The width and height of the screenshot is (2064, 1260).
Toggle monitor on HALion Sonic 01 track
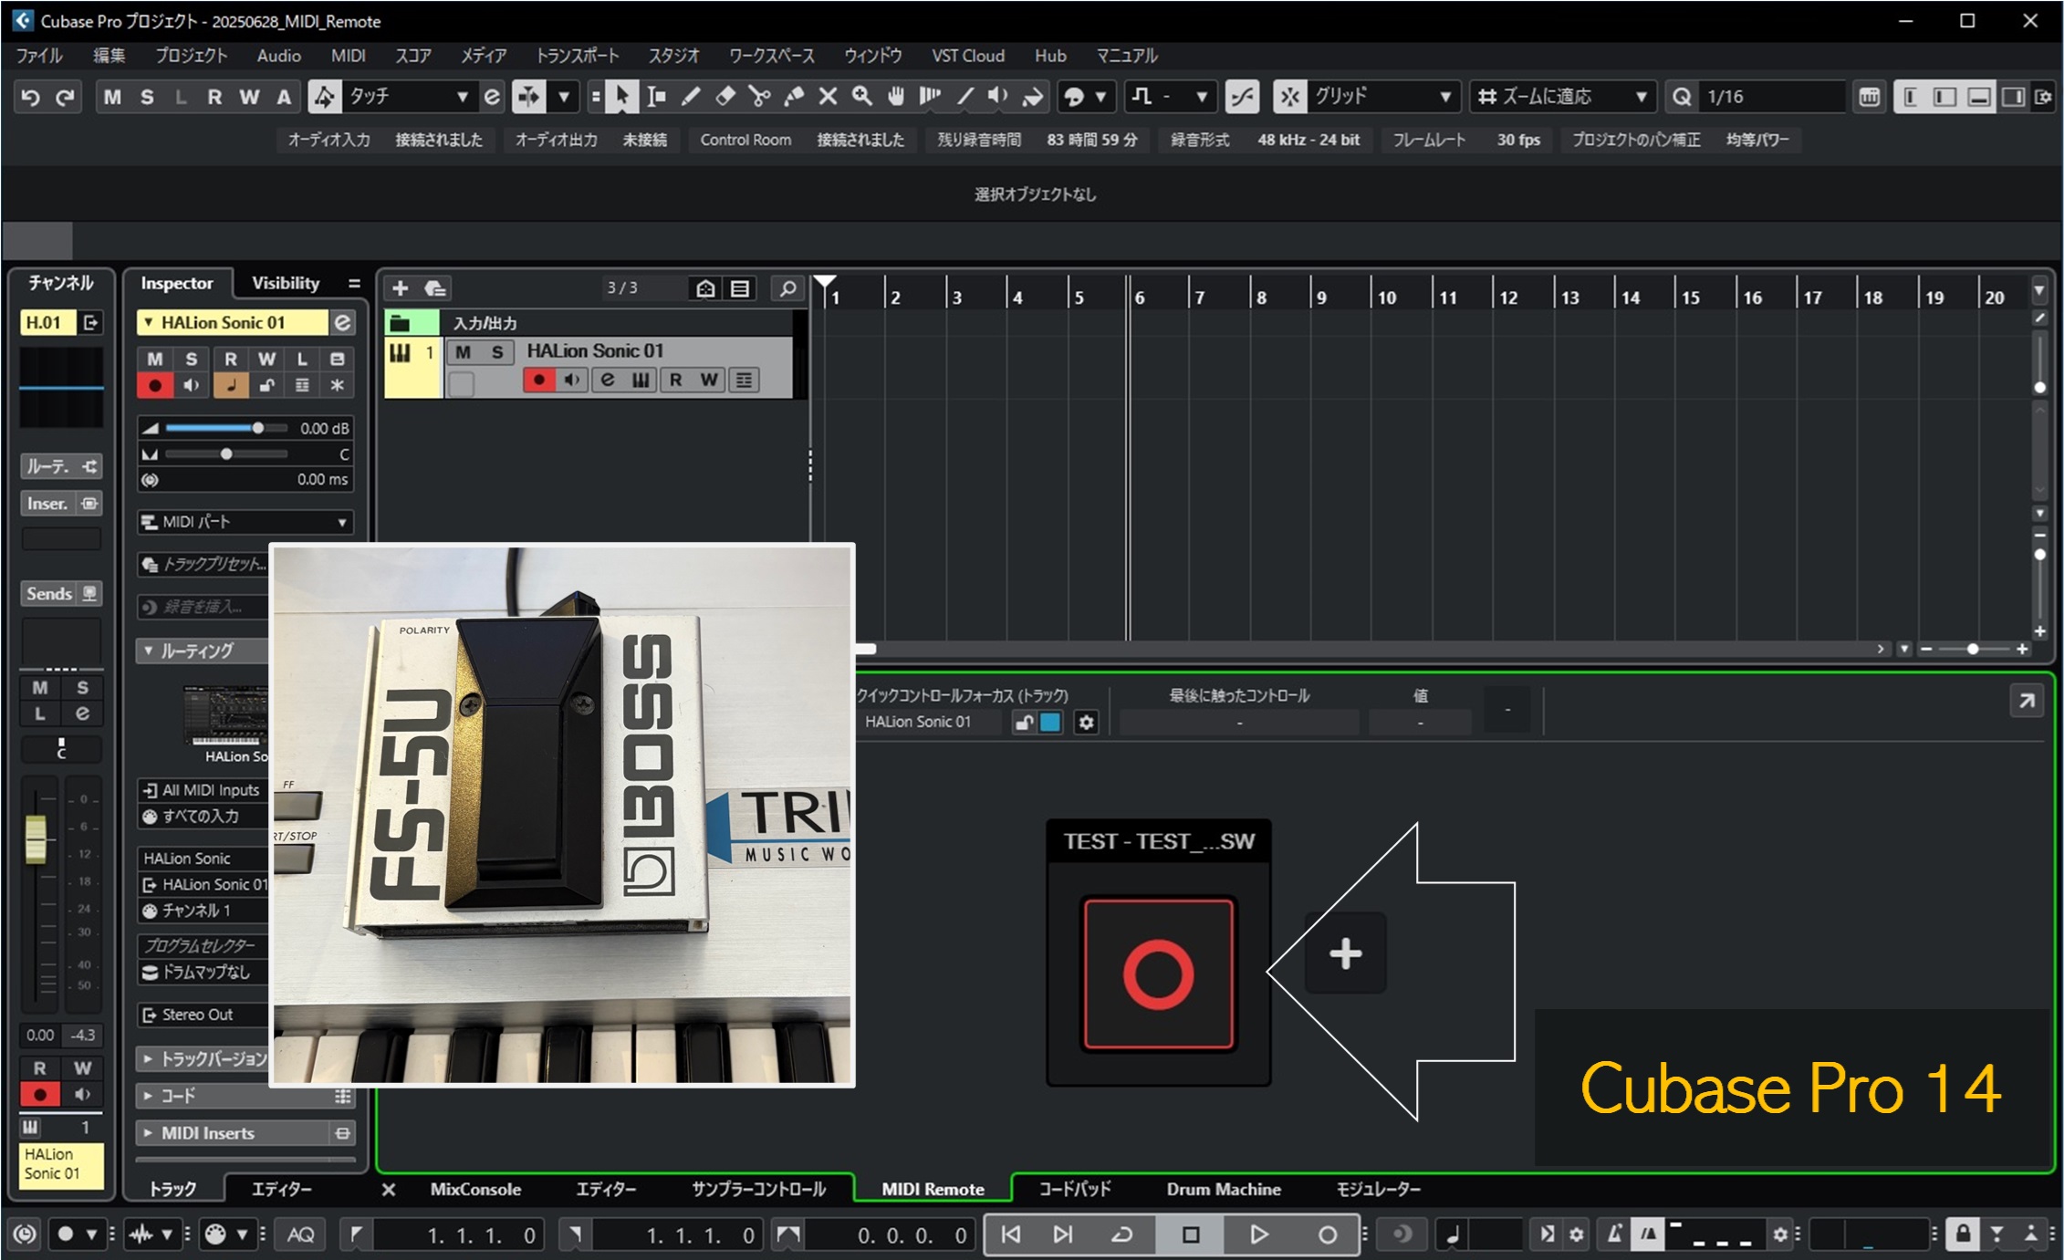[x=573, y=380]
